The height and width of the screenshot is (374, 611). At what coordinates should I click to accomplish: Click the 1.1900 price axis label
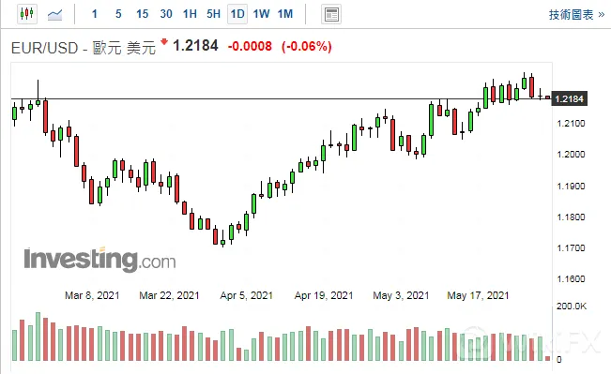(x=571, y=186)
